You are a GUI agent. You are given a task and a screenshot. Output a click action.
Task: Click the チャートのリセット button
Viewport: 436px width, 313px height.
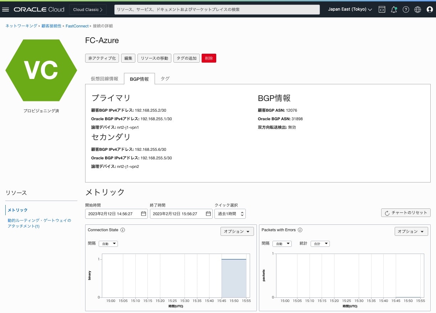click(x=406, y=213)
